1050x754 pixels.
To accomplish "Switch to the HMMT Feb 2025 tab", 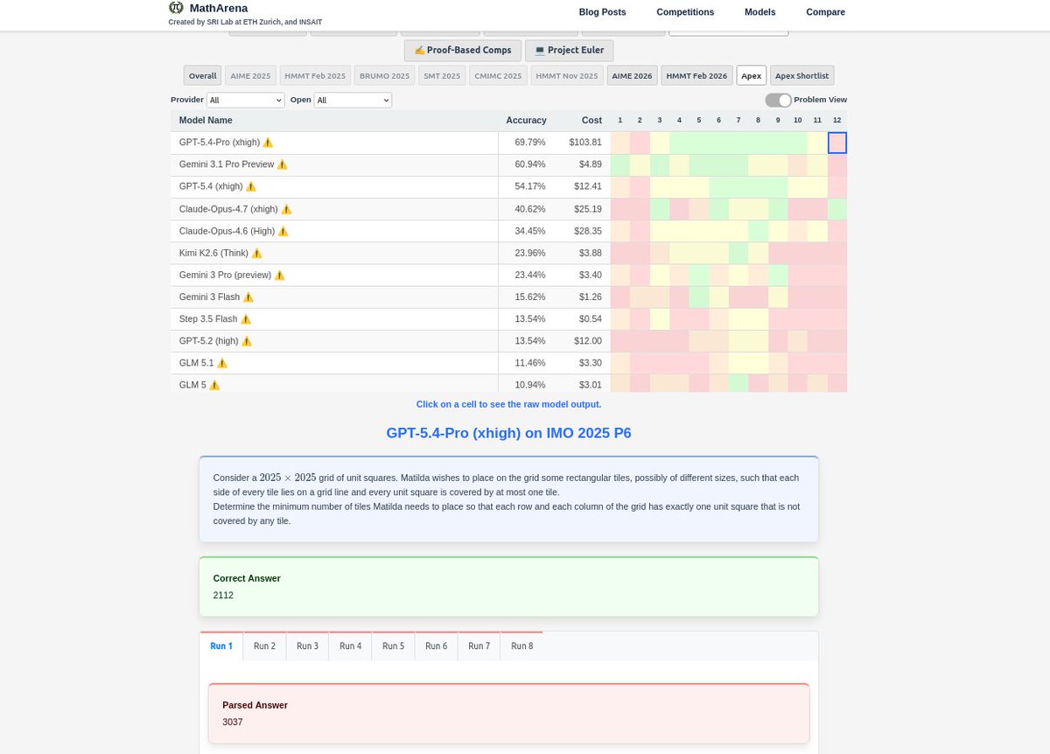I will pyautogui.click(x=315, y=76).
